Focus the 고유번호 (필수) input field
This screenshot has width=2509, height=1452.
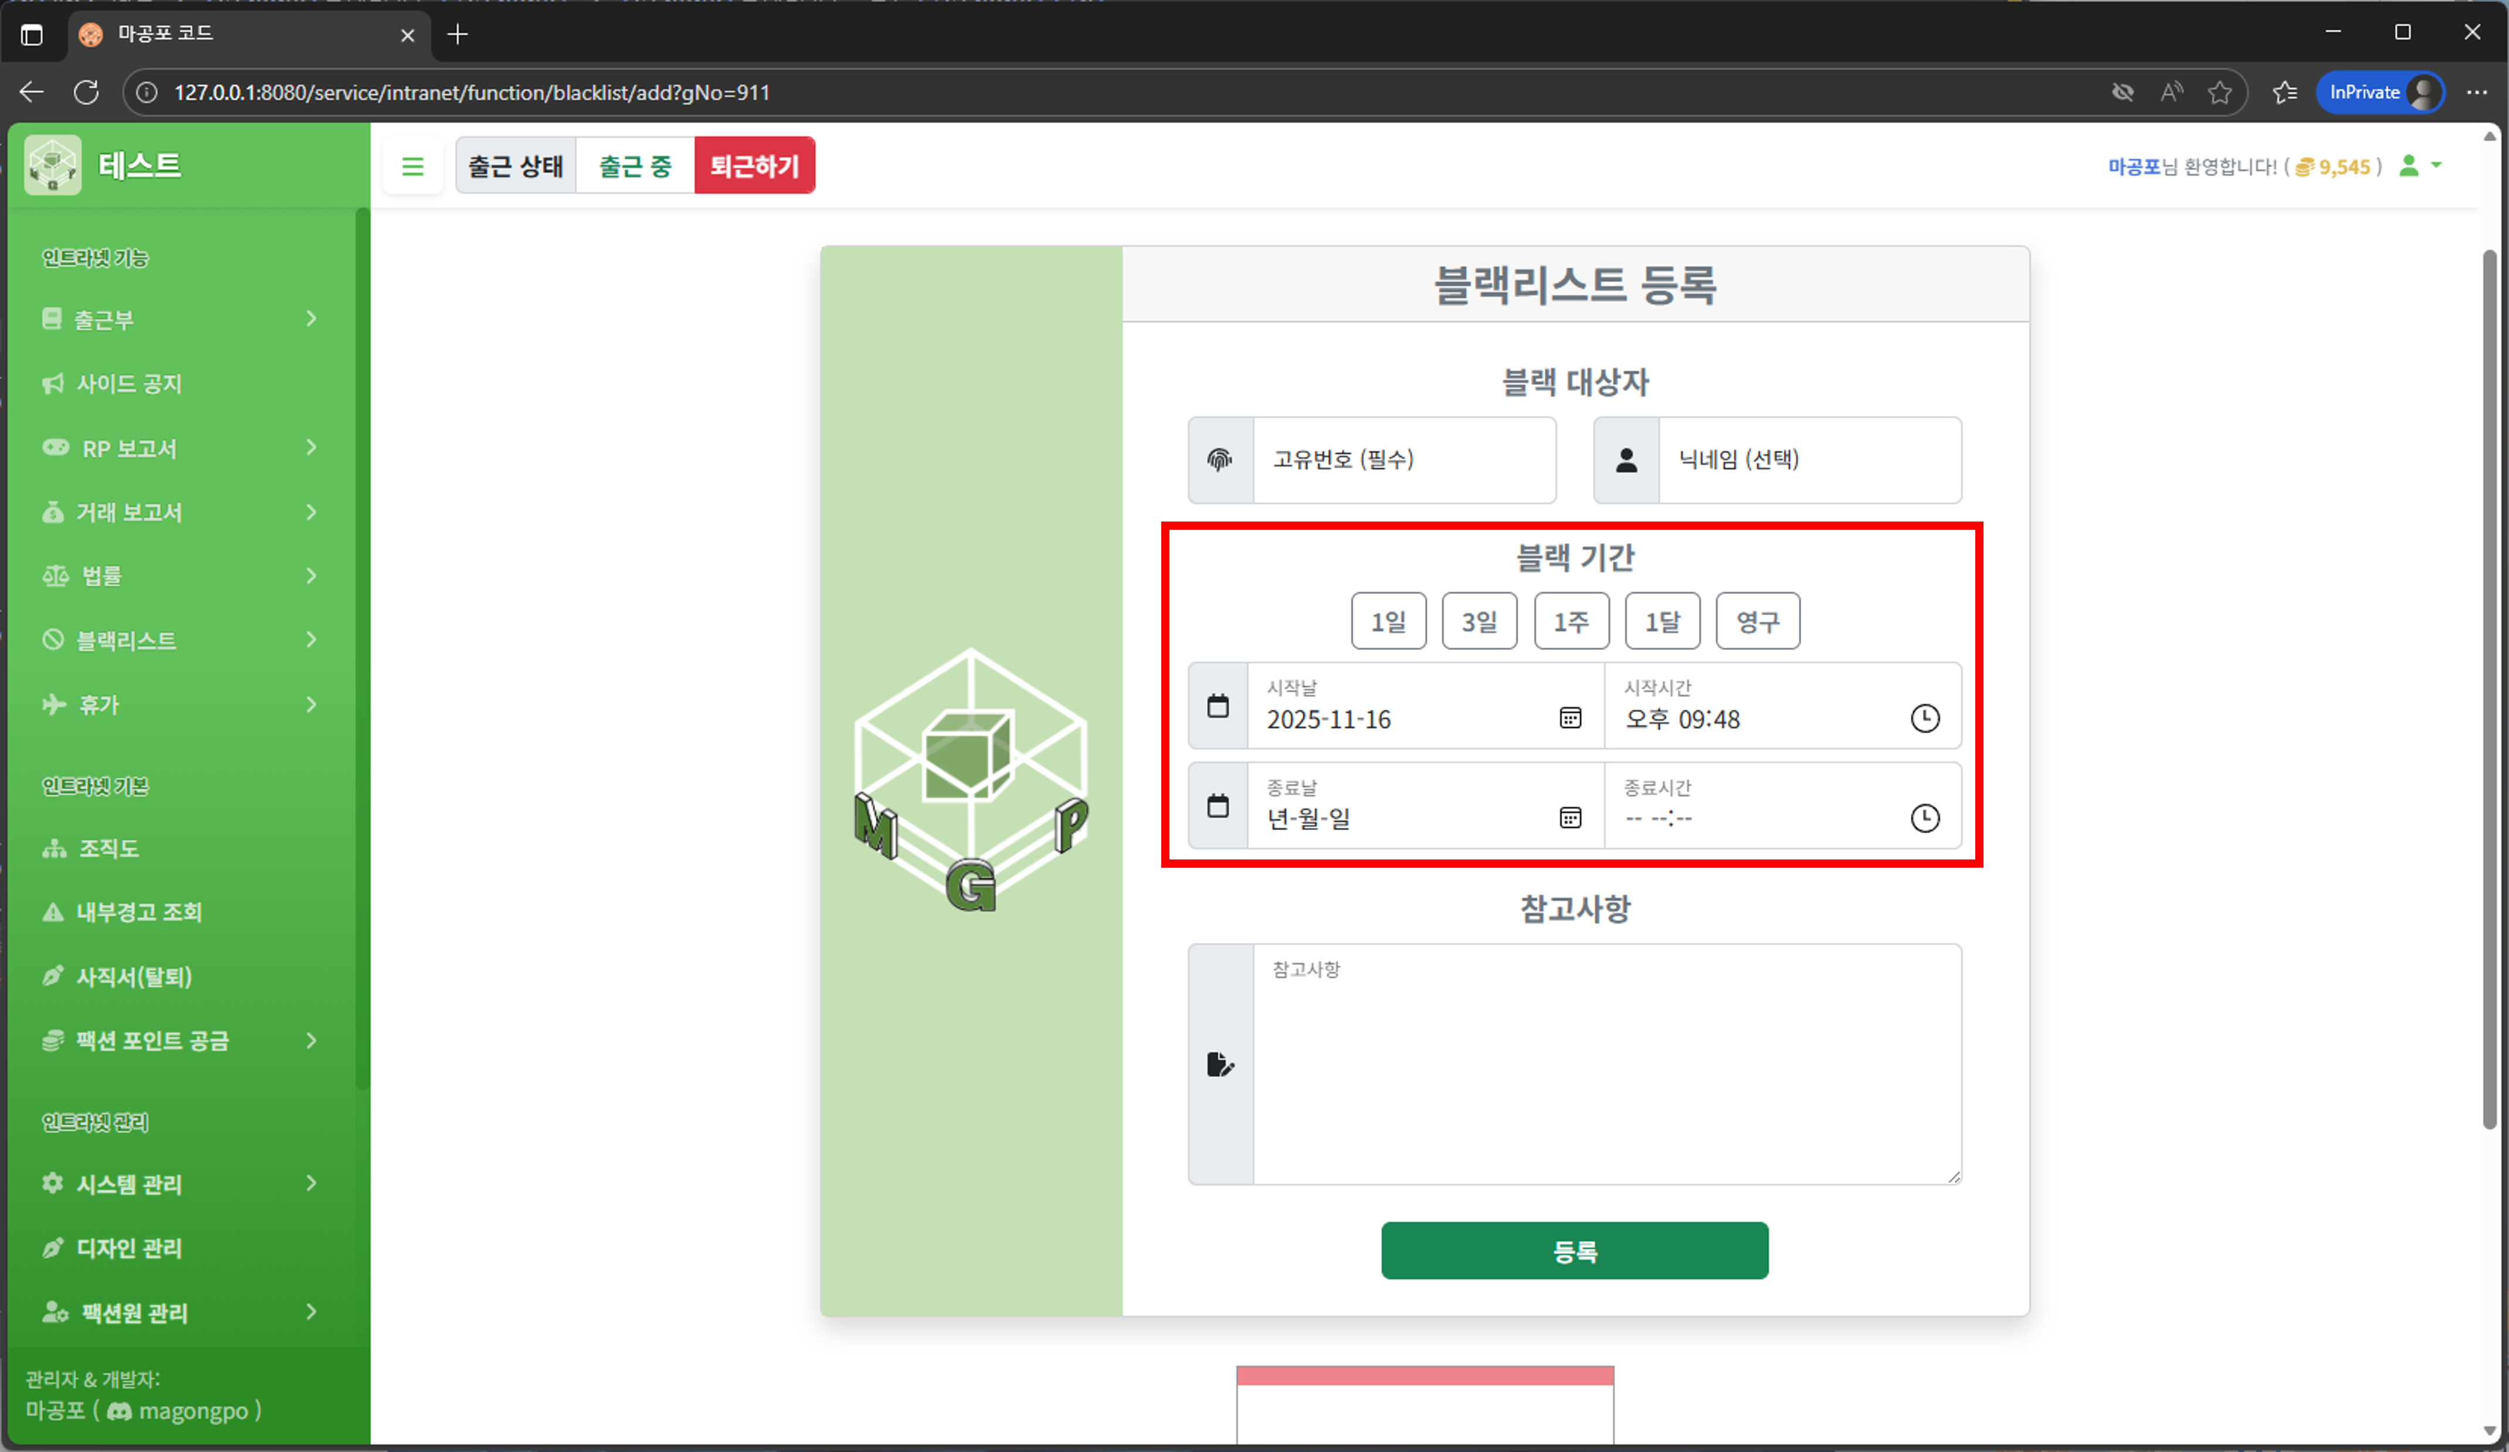click(x=1404, y=460)
